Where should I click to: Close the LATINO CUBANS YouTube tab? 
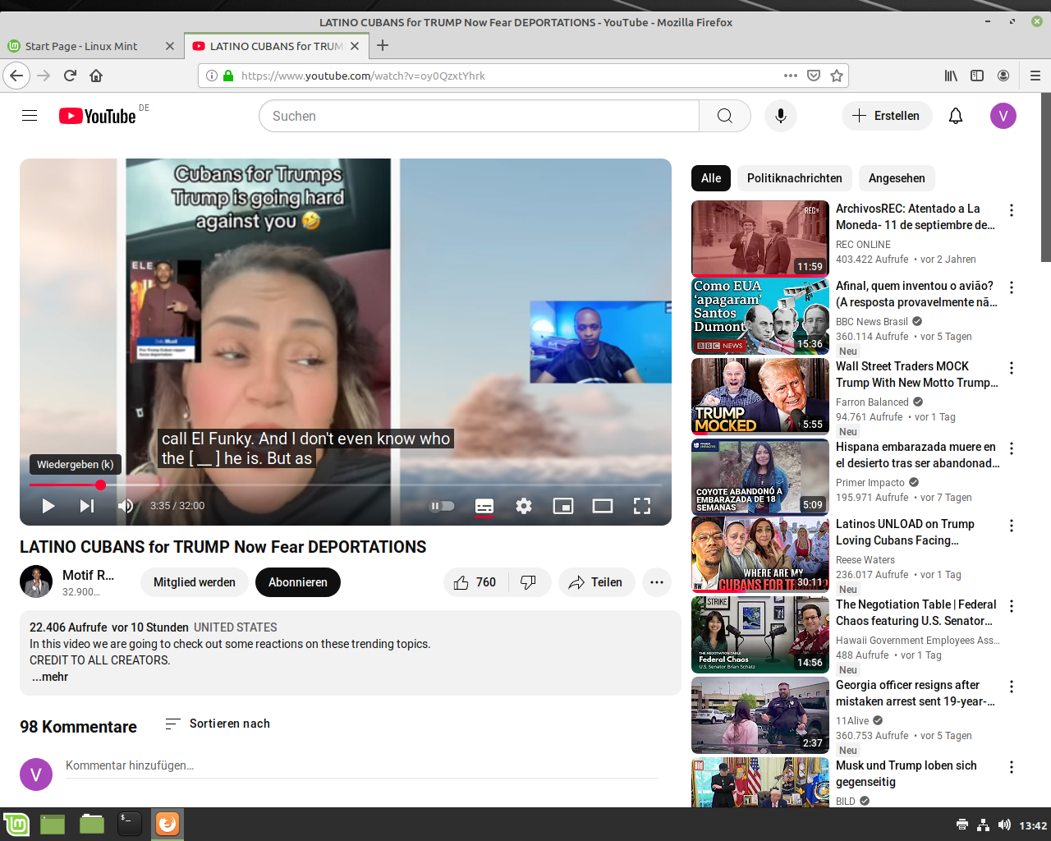[355, 46]
